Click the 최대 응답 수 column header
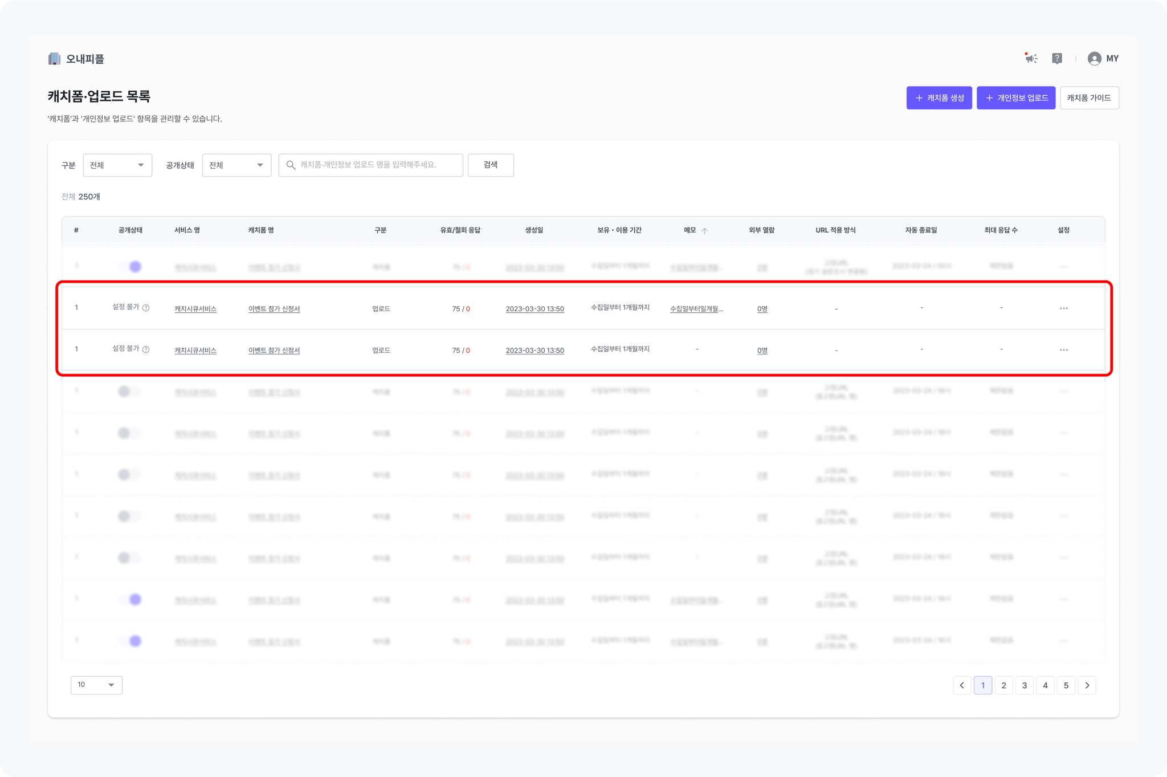The width and height of the screenshot is (1167, 777). (1001, 230)
